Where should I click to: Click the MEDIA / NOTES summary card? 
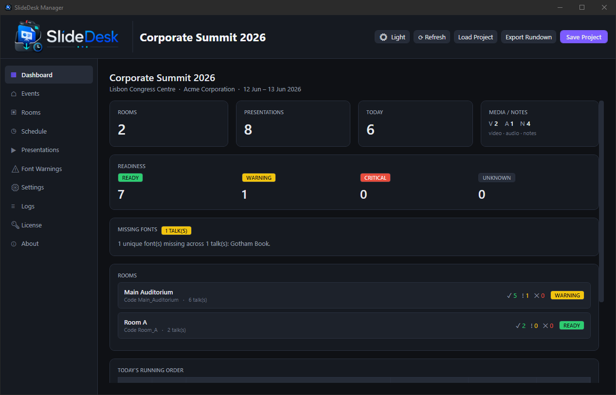click(540, 123)
